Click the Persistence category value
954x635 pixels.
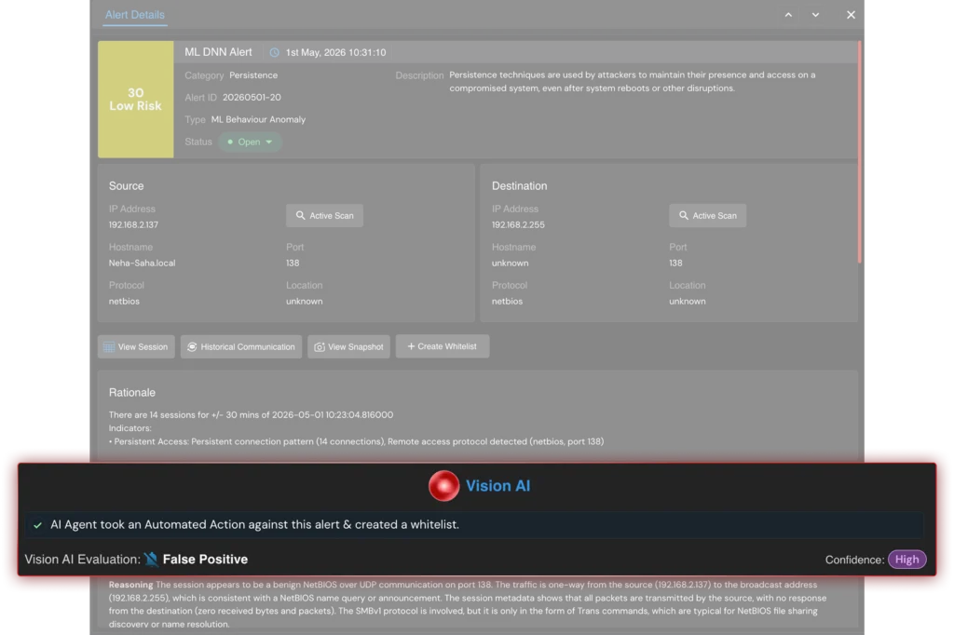pos(253,74)
